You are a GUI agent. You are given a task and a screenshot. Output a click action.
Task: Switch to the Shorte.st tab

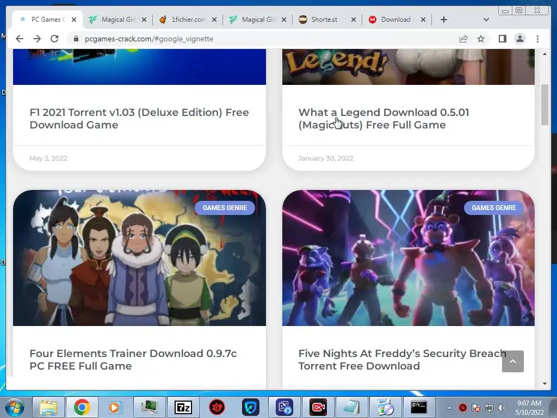324,20
